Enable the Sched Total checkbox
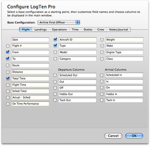 coord(8,91)
